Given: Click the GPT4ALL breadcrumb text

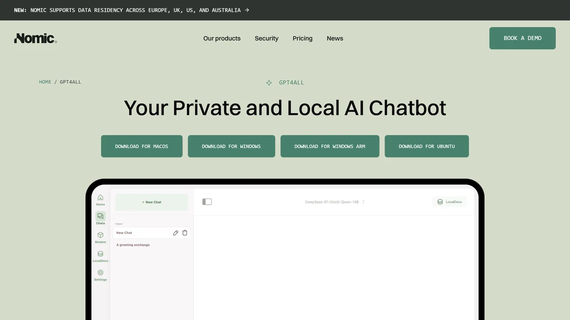Looking at the screenshot, I should (x=70, y=82).
